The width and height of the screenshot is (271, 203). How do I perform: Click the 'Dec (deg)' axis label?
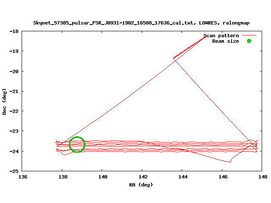click(4, 101)
